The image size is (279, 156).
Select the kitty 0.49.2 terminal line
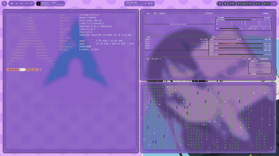pos(87,29)
